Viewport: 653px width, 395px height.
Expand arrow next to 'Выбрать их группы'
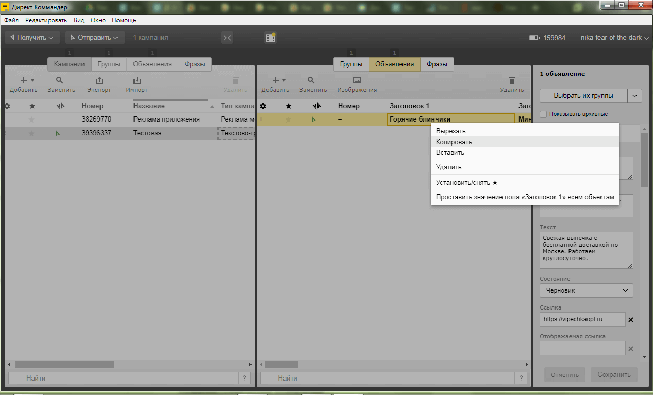635,96
